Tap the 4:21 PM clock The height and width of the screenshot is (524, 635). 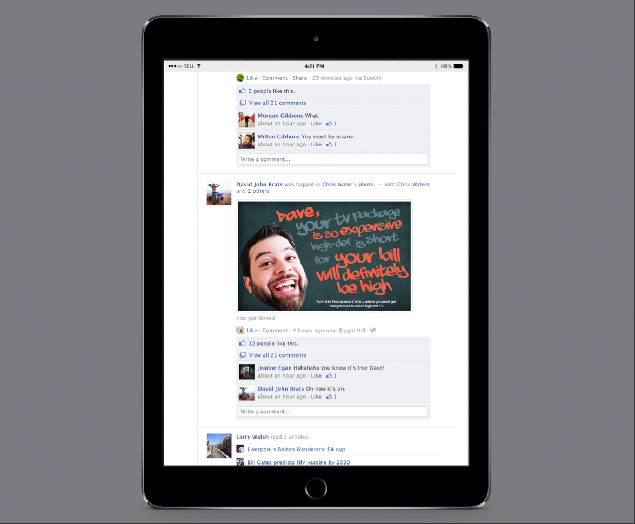315,66
